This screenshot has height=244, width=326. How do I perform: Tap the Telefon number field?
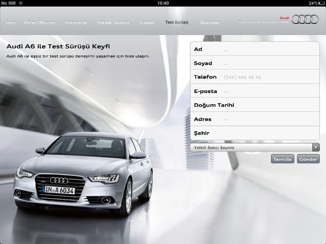pos(255,77)
